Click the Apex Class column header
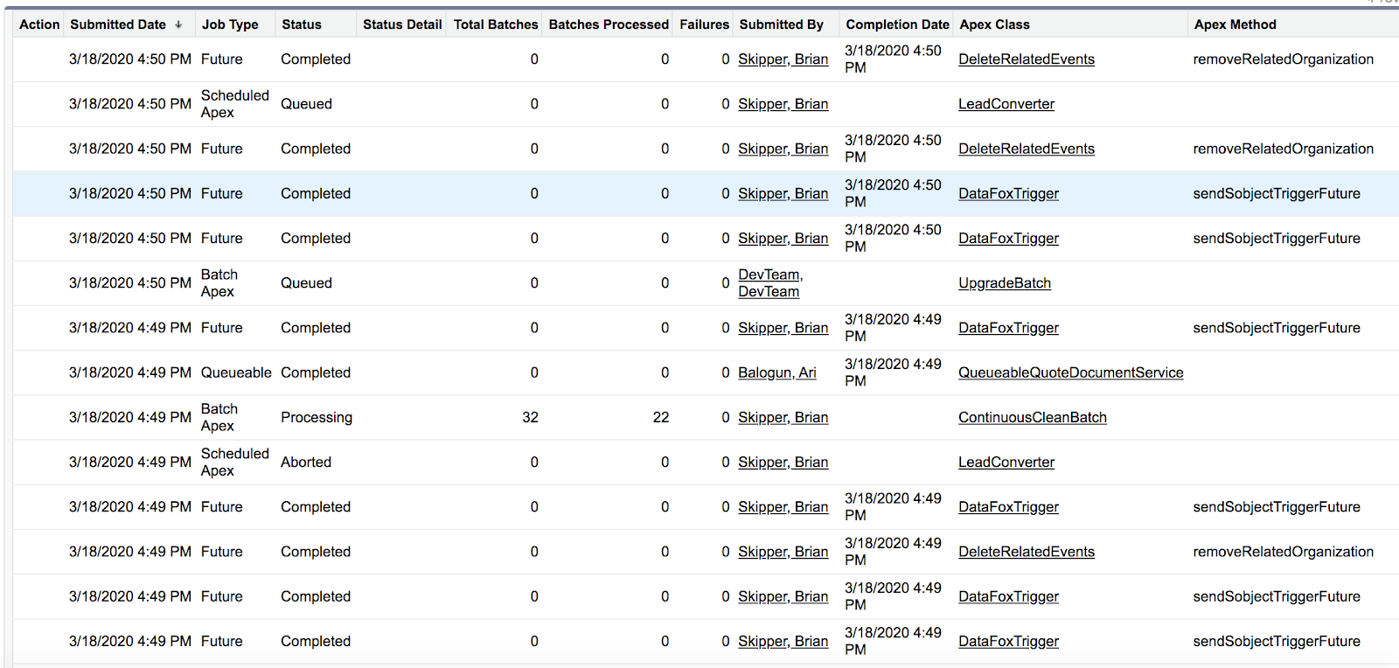 click(994, 24)
